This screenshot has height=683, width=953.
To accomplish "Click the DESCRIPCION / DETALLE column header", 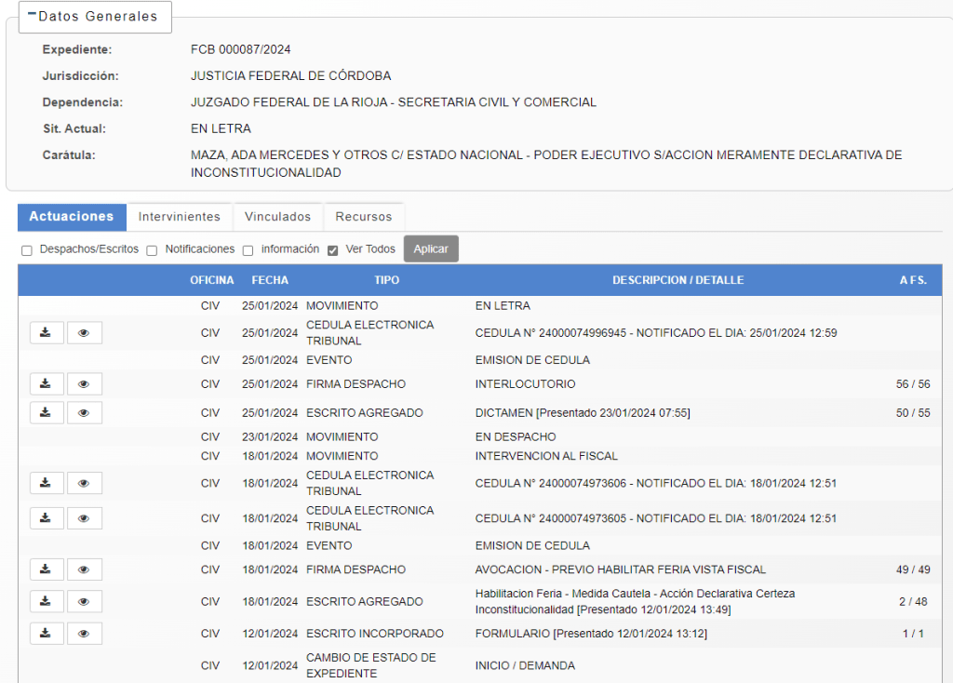I will 678,280.
